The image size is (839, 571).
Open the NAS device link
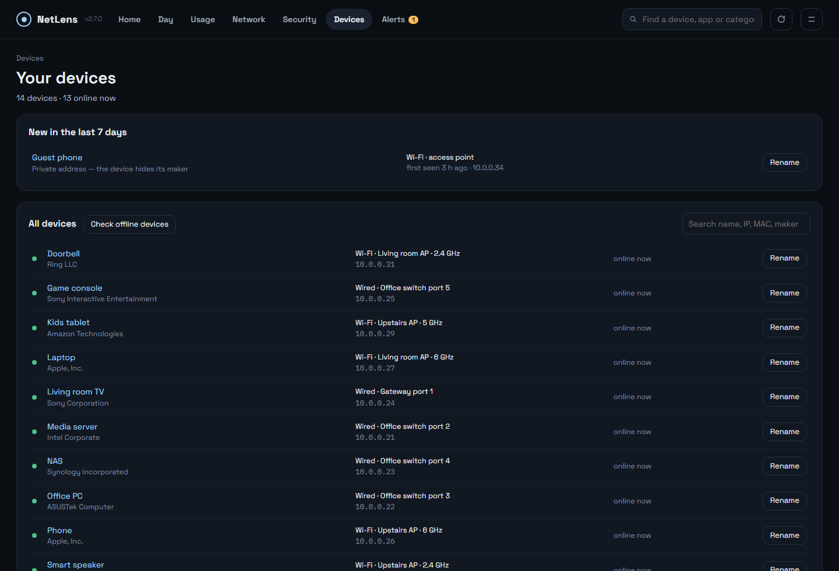pos(55,461)
